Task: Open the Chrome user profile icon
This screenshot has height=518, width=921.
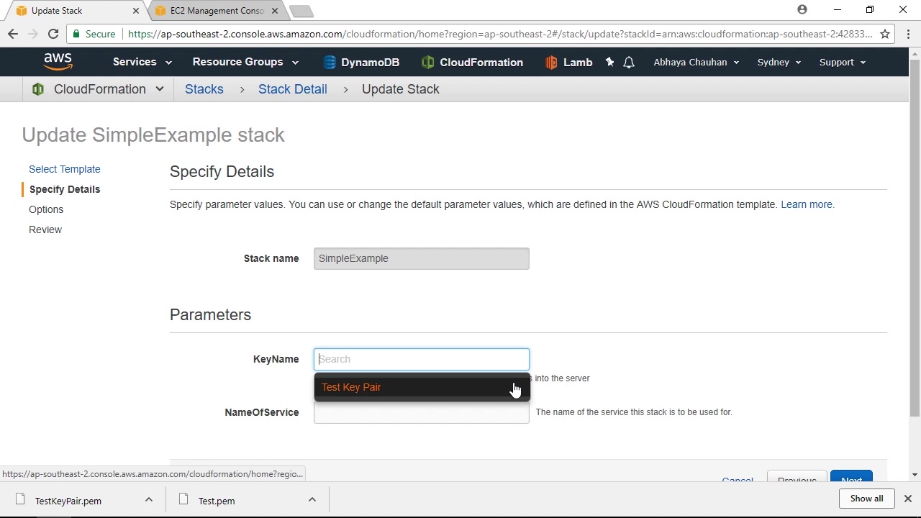Action: [x=802, y=10]
